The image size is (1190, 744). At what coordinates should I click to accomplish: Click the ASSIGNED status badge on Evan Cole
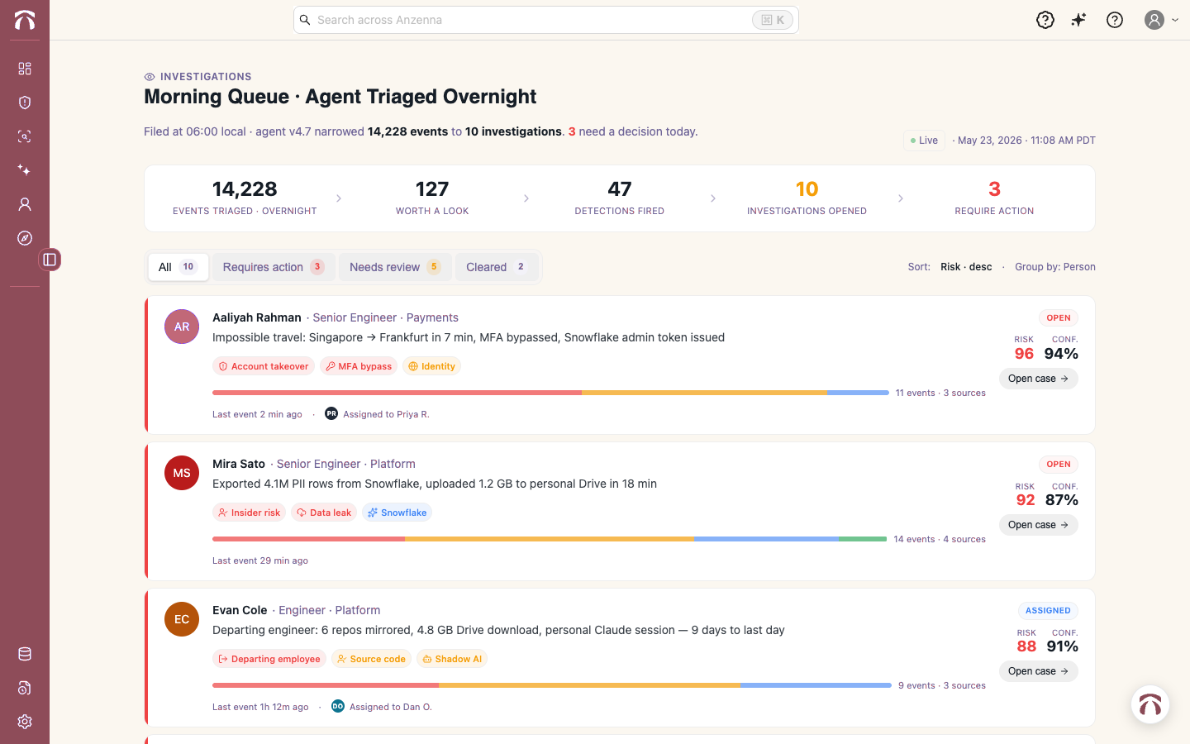point(1048,611)
